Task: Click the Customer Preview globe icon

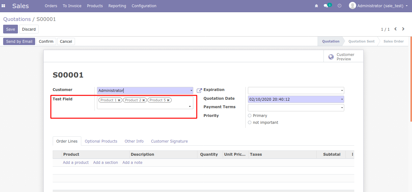Action: [331, 57]
